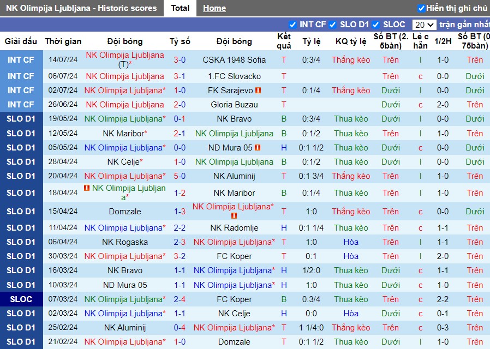Viewport: 490px width, 349px height.
Task: Open CSKA 1948 Sofia team link
Action: pos(234,59)
